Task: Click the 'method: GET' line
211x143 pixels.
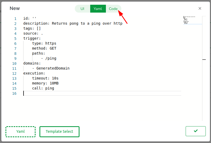Action: [x=44, y=49]
